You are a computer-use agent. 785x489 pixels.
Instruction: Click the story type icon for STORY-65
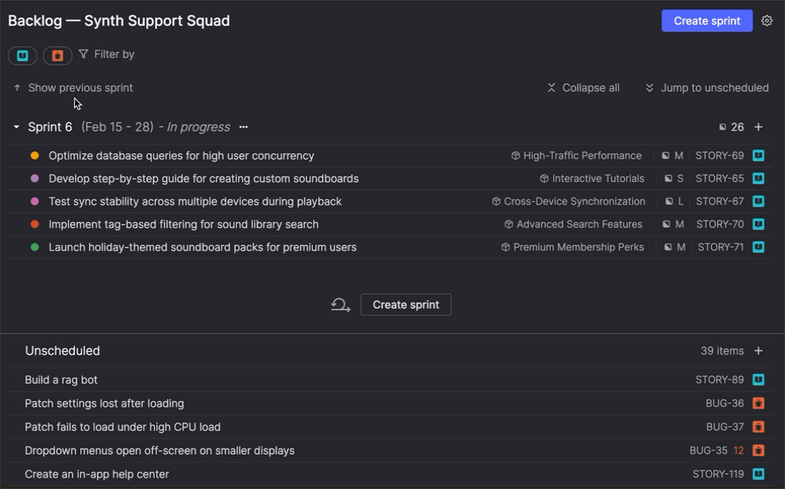[x=758, y=179]
